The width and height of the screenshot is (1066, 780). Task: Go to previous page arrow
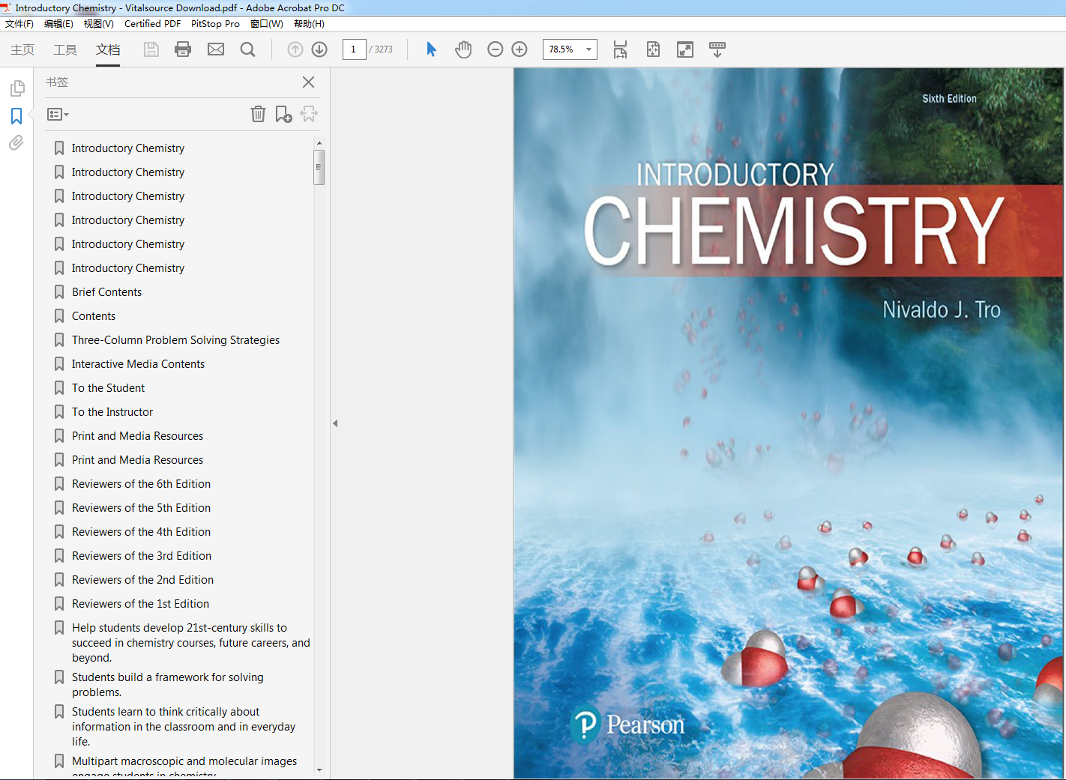(295, 49)
